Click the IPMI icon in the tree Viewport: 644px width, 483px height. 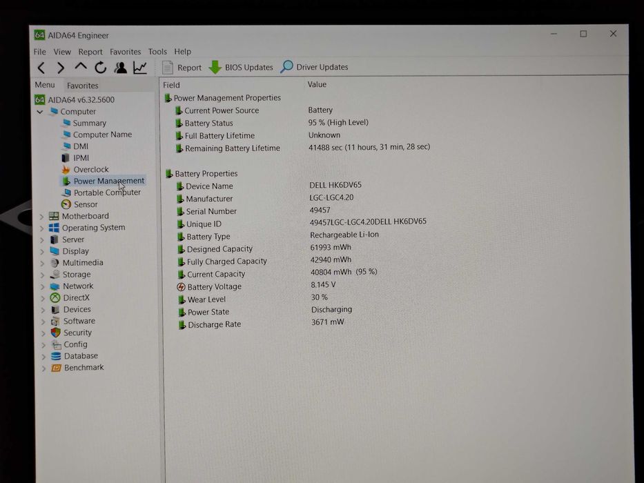click(66, 158)
